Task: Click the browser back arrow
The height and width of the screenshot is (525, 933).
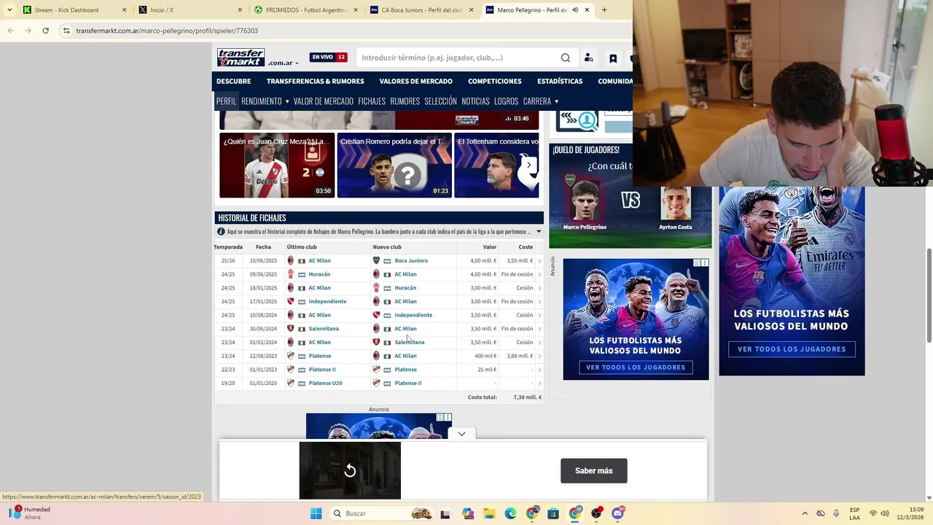Action: pos(10,31)
